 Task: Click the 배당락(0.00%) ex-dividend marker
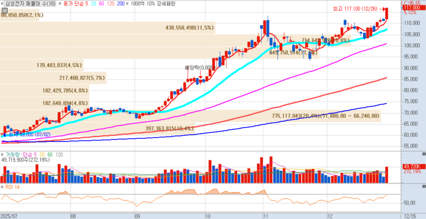[x=200, y=67]
